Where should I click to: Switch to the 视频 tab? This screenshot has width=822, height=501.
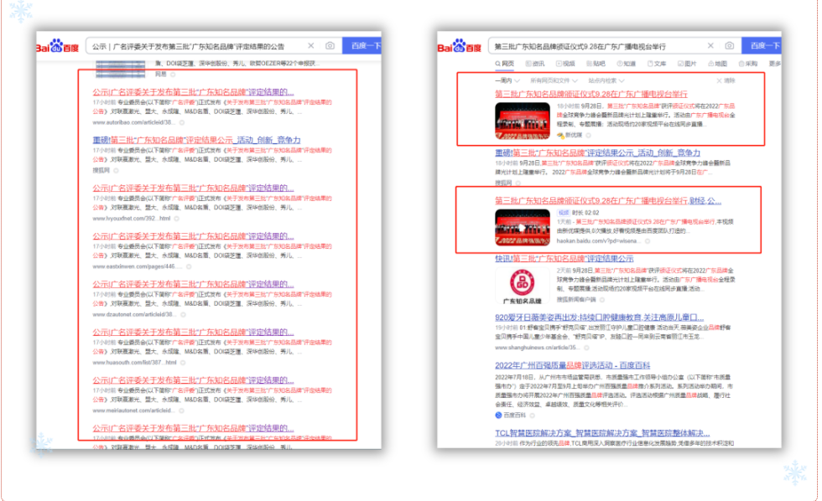pyautogui.click(x=565, y=64)
